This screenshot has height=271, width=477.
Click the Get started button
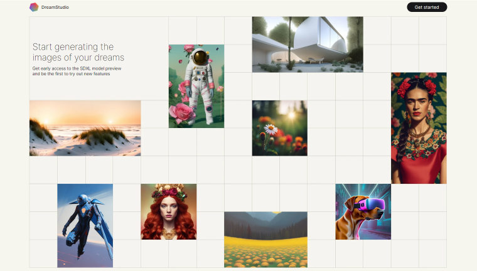pos(427,7)
